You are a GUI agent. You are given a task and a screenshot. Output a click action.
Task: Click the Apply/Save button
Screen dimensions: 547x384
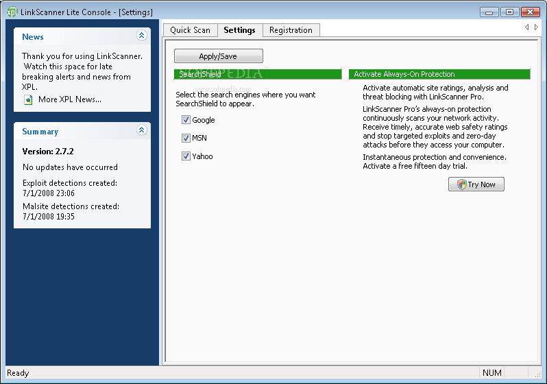click(219, 56)
